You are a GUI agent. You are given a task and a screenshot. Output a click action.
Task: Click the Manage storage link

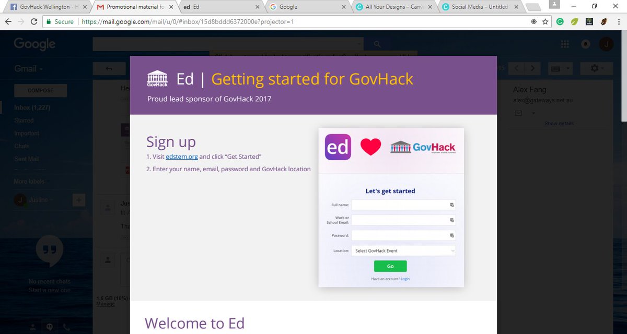point(106,304)
